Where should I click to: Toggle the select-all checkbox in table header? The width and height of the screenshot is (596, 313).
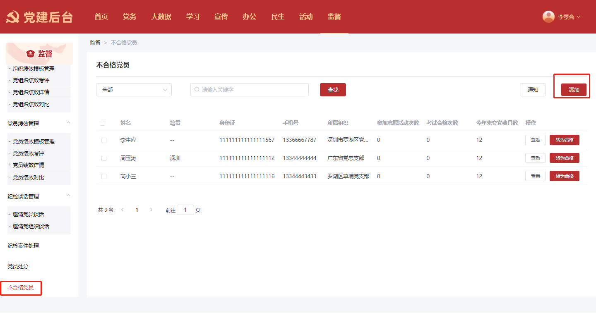[x=103, y=123]
